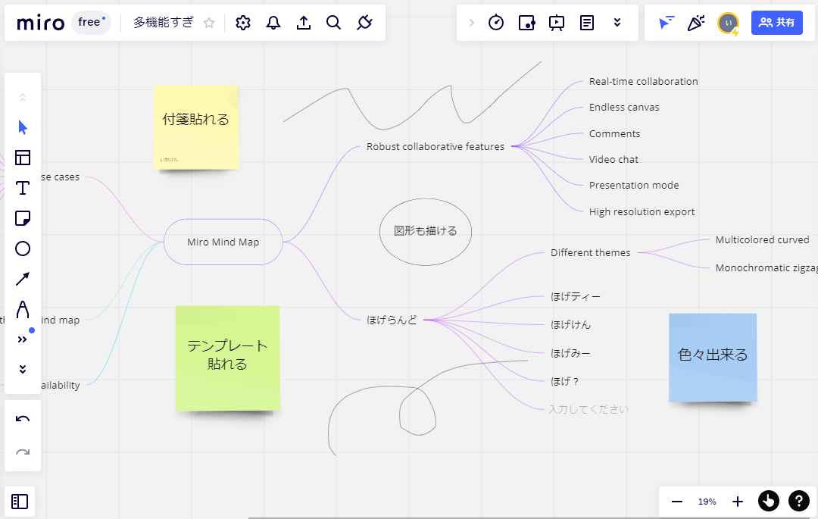Click Robust collaborative features node
Viewport: 818px width, 519px height.
436,146
